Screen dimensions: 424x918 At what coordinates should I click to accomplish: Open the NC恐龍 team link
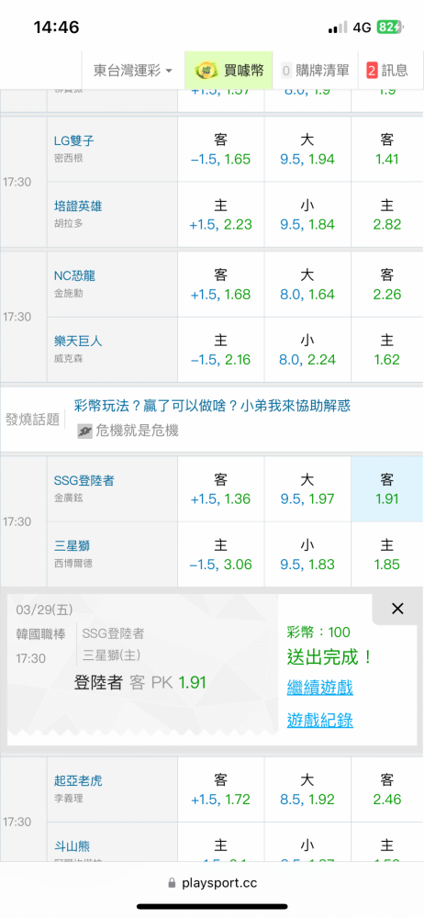73,275
